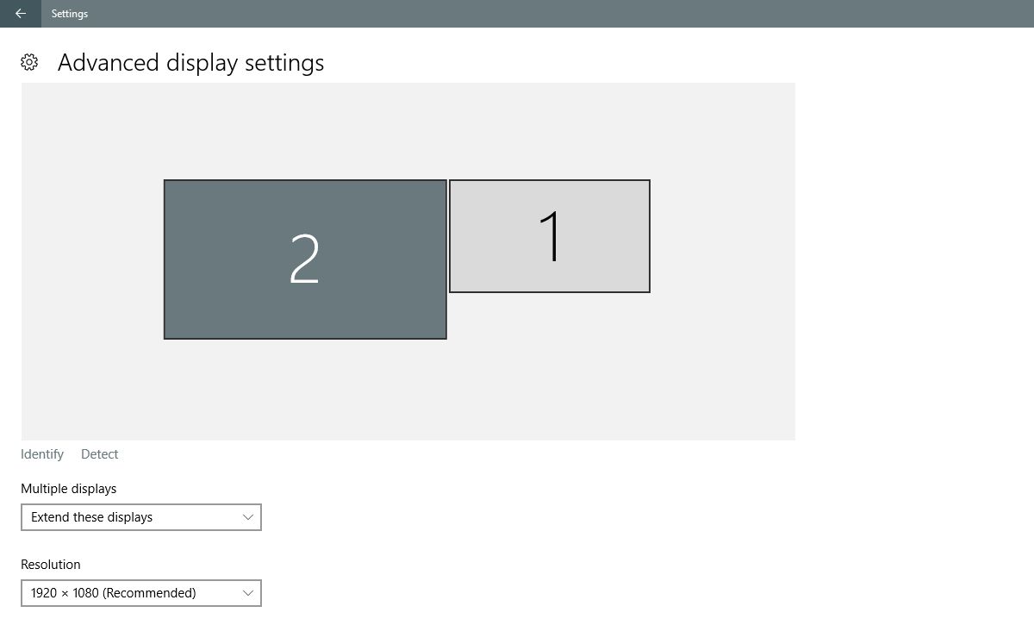Click the Detect link
Screen dimensions: 1034x625
point(100,454)
